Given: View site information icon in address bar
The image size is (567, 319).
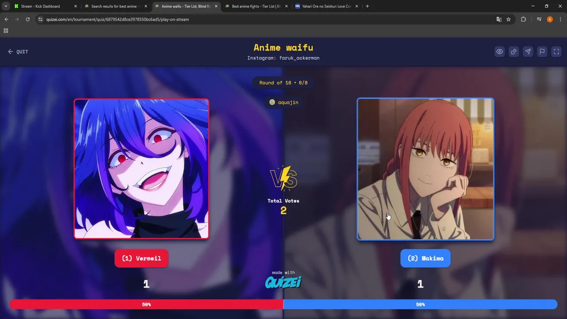Looking at the screenshot, I should pyautogui.click(x=40, y=19).
